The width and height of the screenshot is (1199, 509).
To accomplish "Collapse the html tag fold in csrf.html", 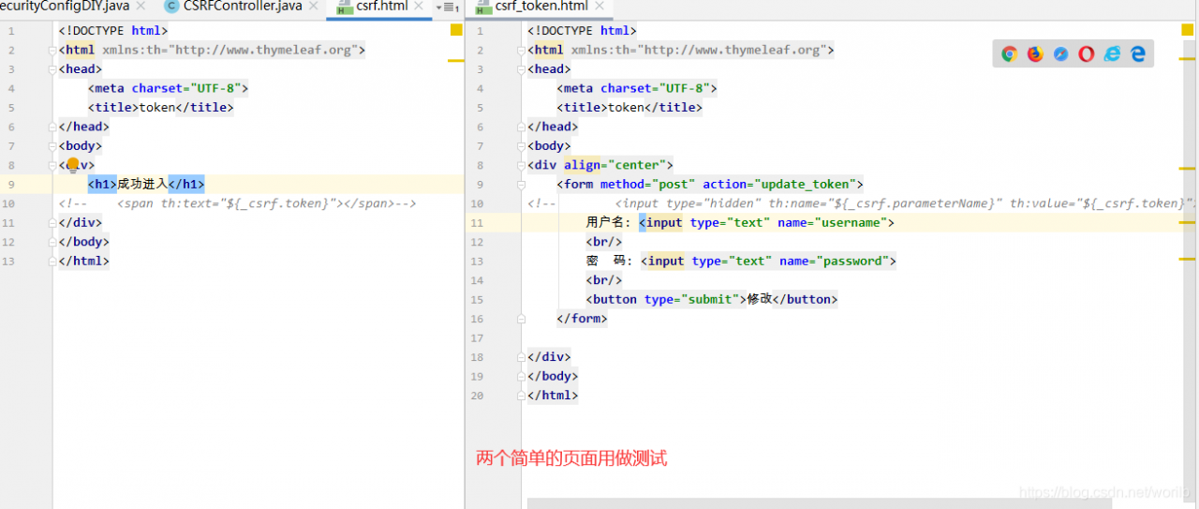I will click(53, 50).
